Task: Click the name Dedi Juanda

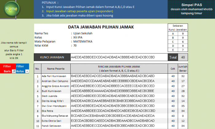Action: coord(49,96)
